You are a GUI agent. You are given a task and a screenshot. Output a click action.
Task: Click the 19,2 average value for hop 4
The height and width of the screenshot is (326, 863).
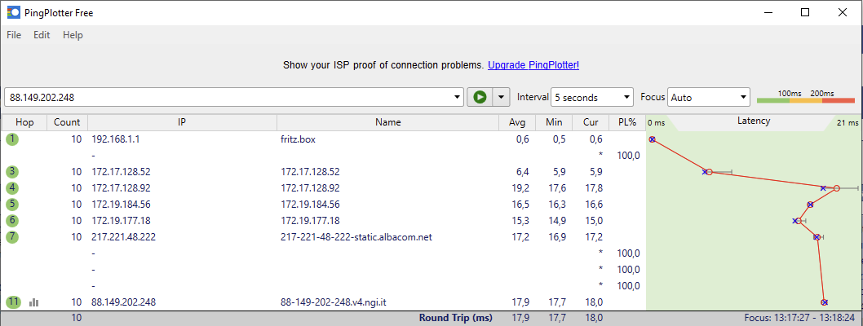click(x=520, y=188)
